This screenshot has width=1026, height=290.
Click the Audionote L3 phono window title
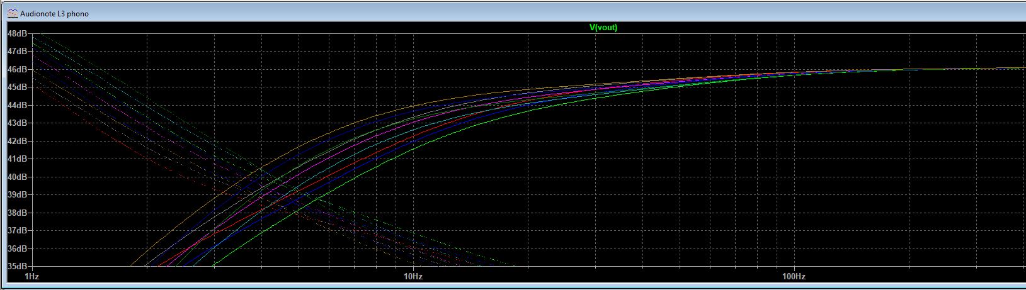coord(54,13)
